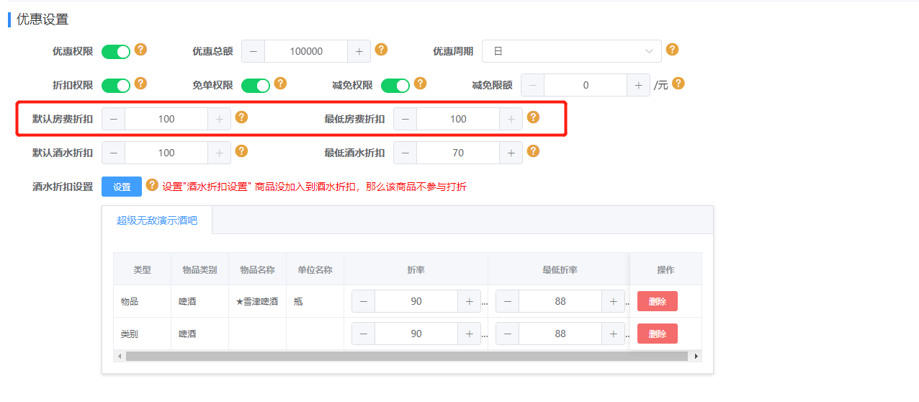
Task: Decrease 默认酒水折扣 with minus button
Action: click(114, 153)
